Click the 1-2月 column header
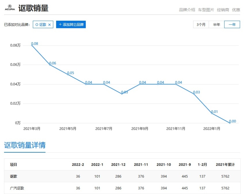The image size is (249, 194). pyautogui.click(x=202, y=165)
